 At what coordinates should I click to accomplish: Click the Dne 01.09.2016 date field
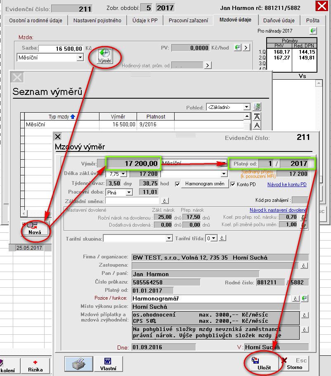tap(163, 347)
